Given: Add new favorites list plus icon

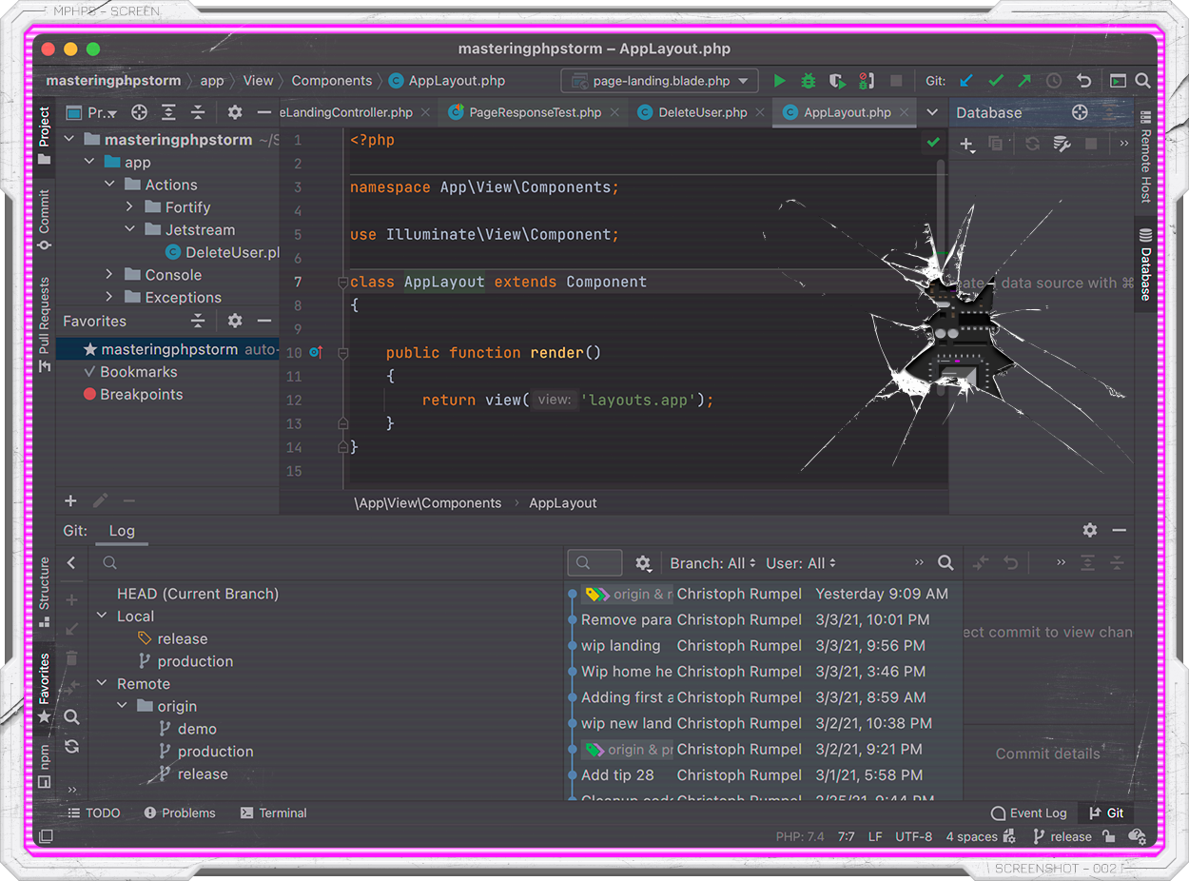Looking at the screenshot, I should click(x=70, y=500).
